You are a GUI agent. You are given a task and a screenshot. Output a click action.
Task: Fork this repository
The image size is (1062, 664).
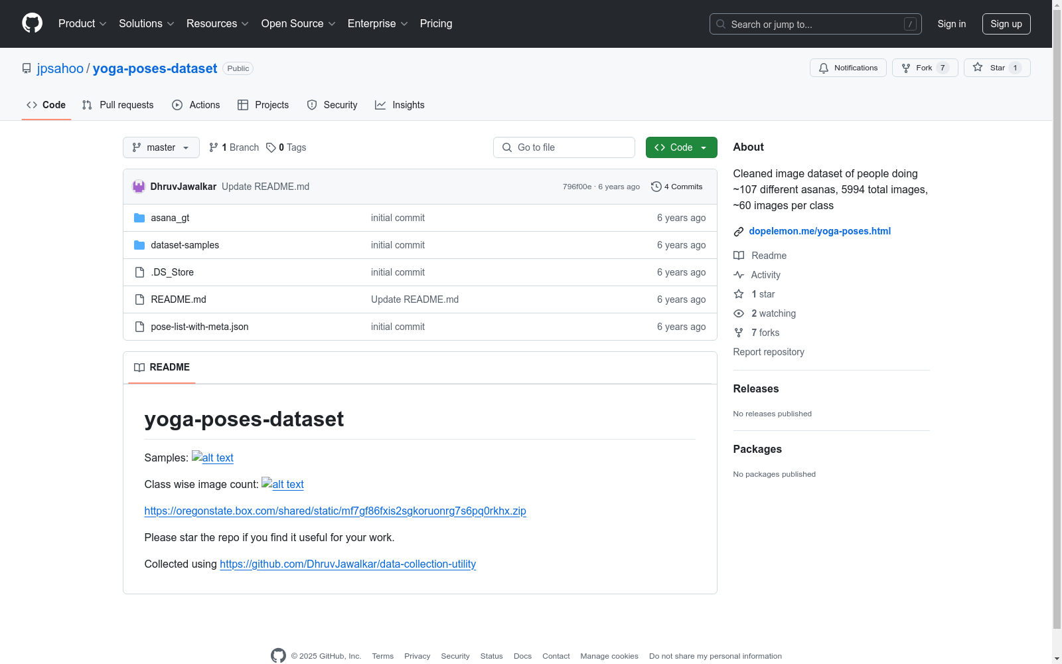[925, 68]
